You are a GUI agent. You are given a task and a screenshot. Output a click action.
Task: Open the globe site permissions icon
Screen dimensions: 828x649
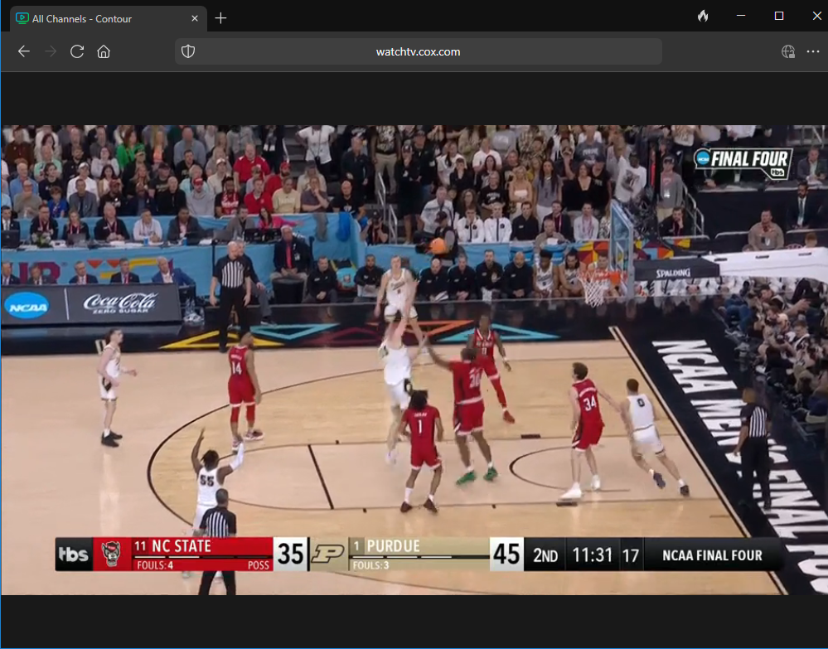click(x=788, y=51)
